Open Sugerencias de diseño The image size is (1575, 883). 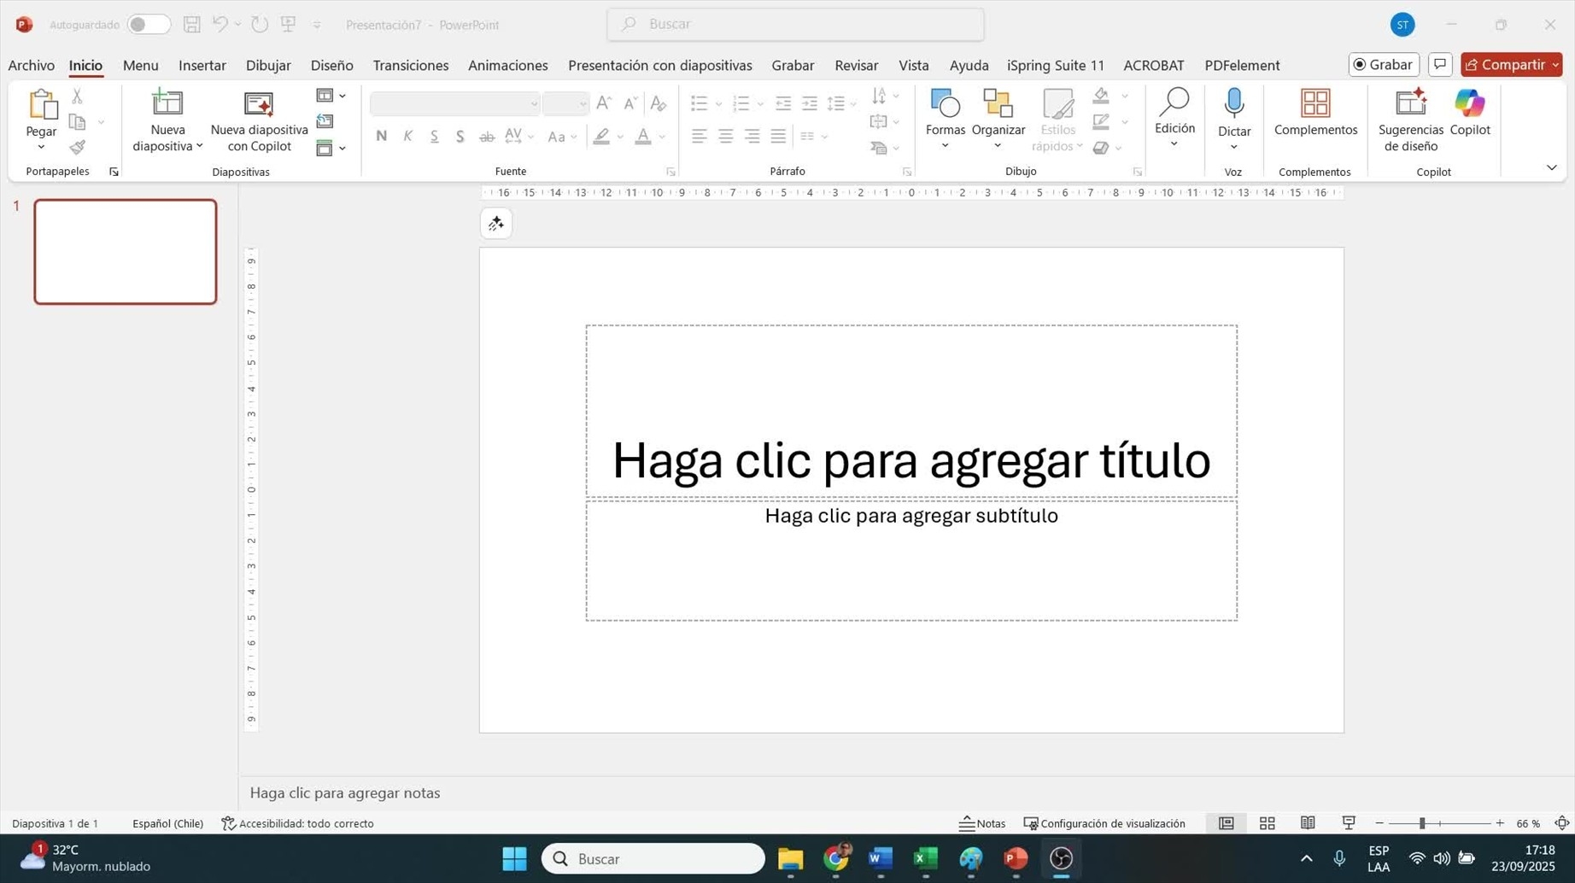click(1410, 120)
